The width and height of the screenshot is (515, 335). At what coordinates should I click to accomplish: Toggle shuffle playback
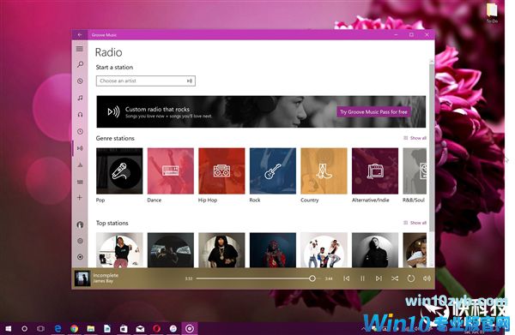395,278
